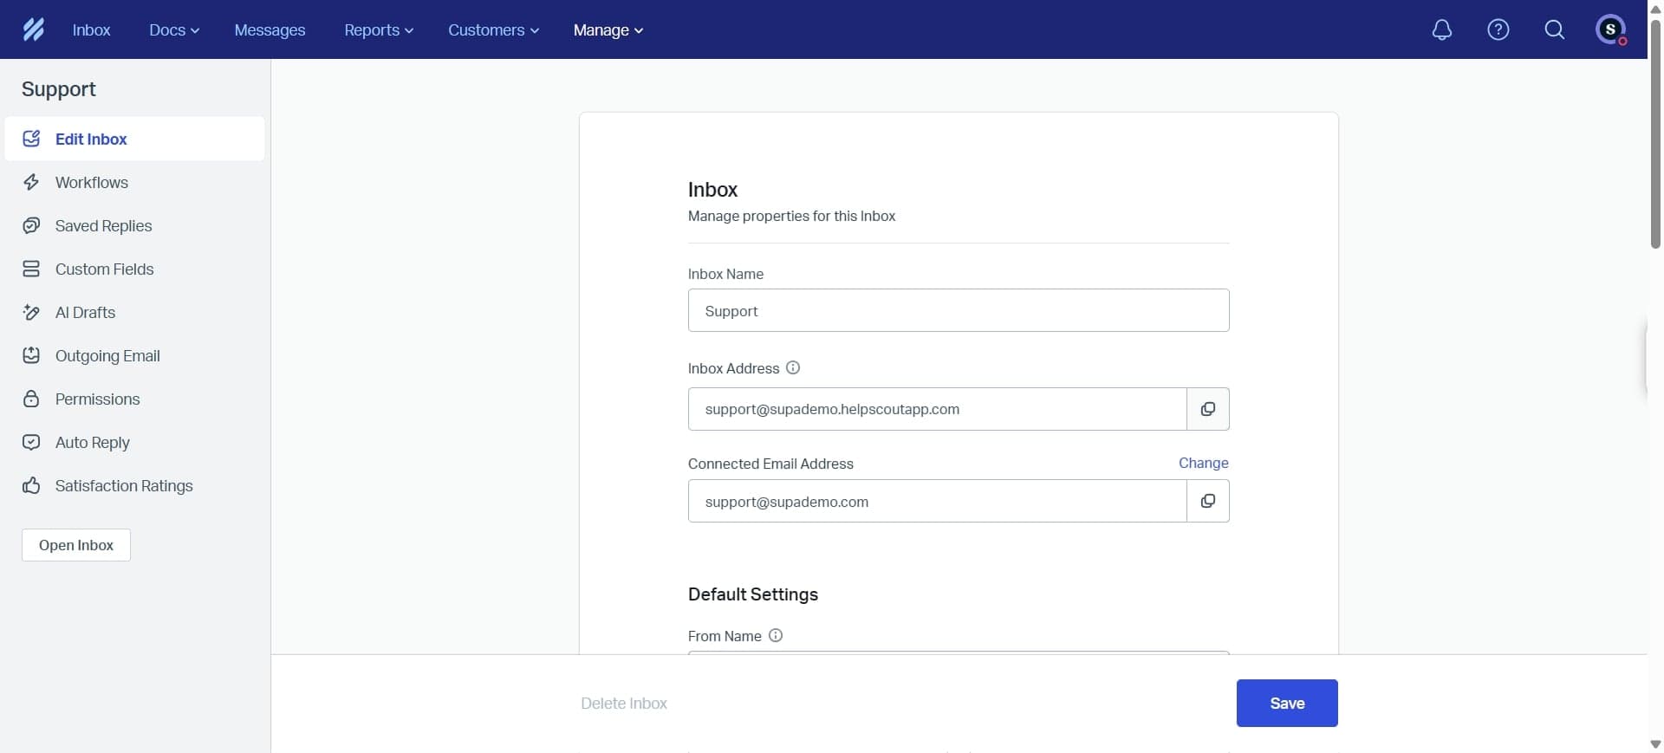This screenshot has width=1664, height=753.
Task: Select Edit Inbox in the sidebar
Action: point(134,139)
